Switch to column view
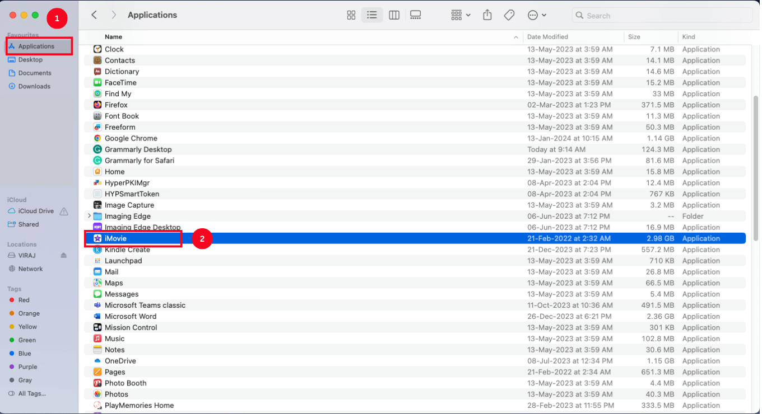Viewport: 762px width, 414px height. (x=394, y=15)
